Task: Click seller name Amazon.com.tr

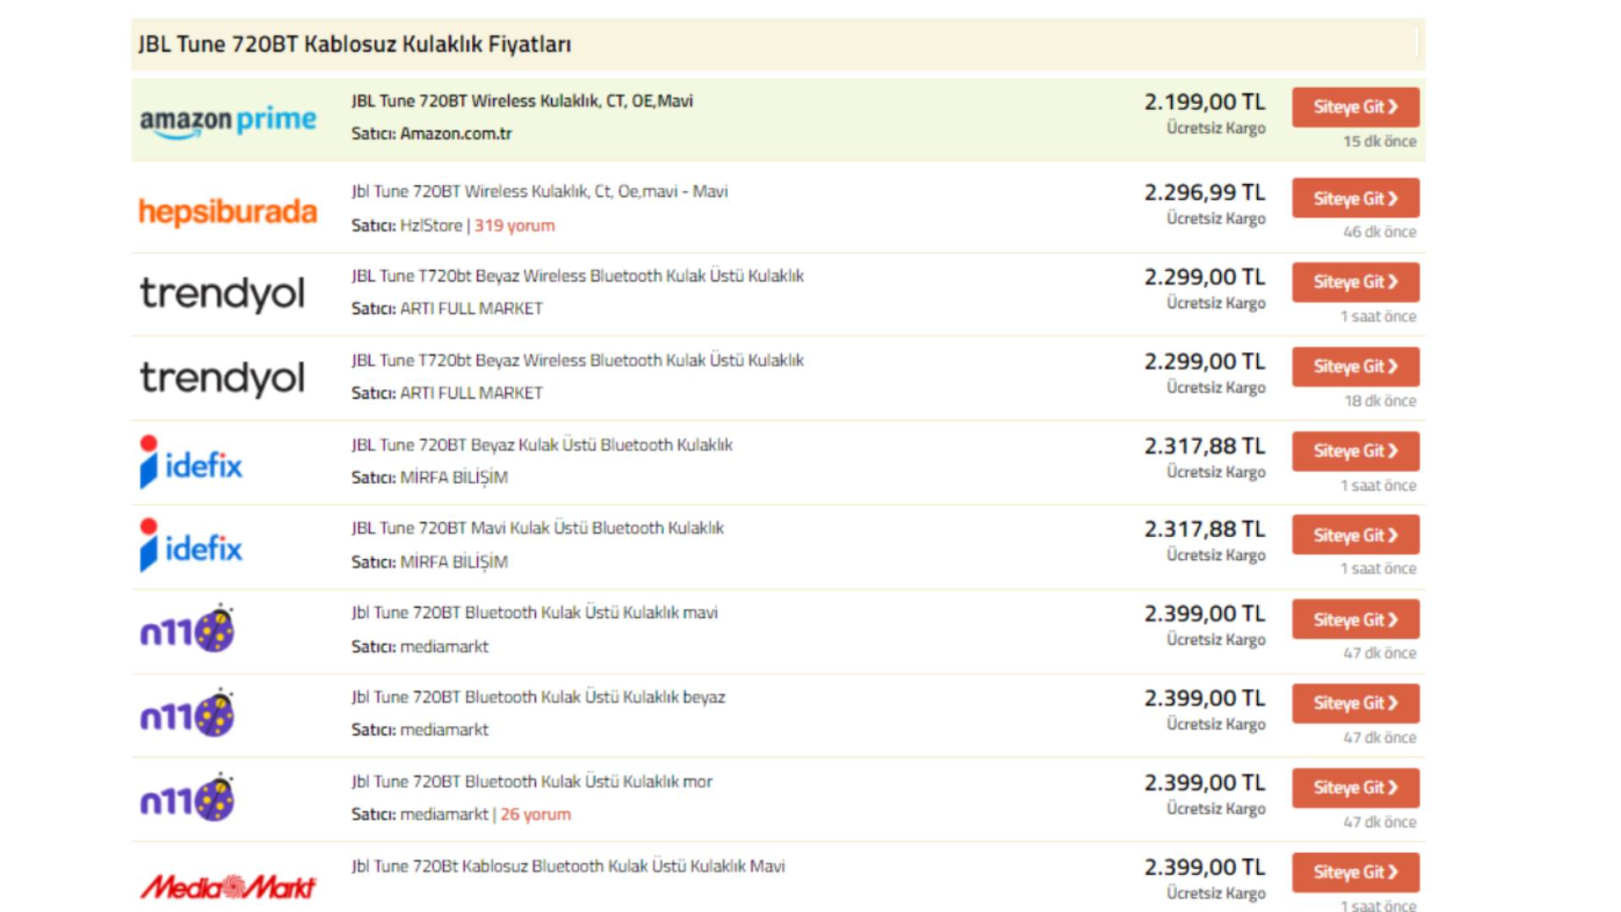Action: point(456,133)
